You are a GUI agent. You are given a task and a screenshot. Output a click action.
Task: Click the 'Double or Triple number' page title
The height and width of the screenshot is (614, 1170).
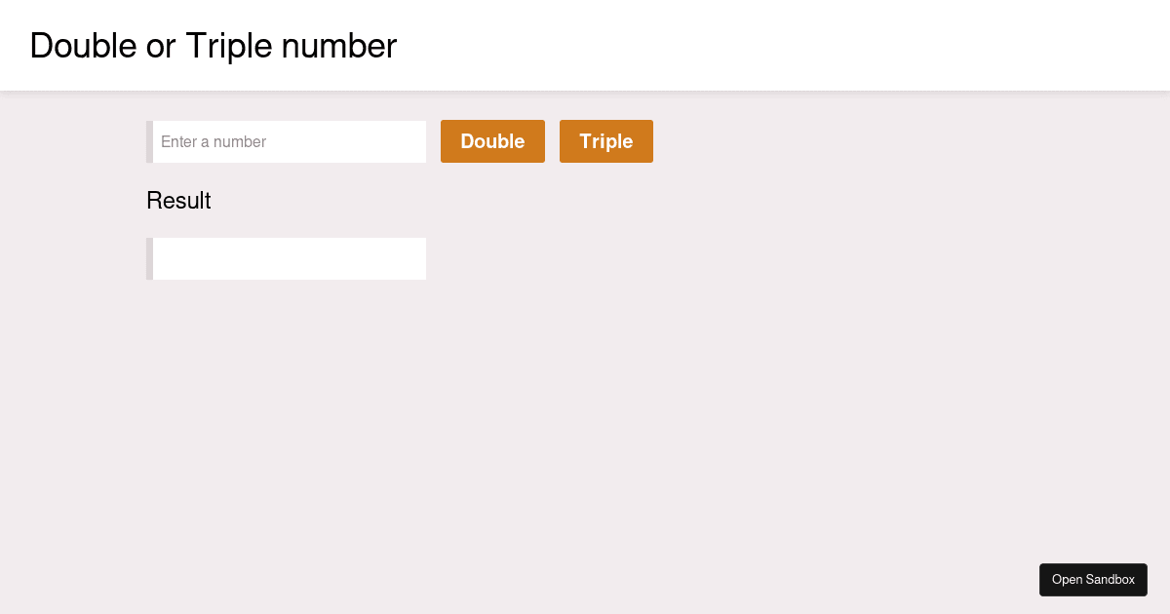coord(214,46)
